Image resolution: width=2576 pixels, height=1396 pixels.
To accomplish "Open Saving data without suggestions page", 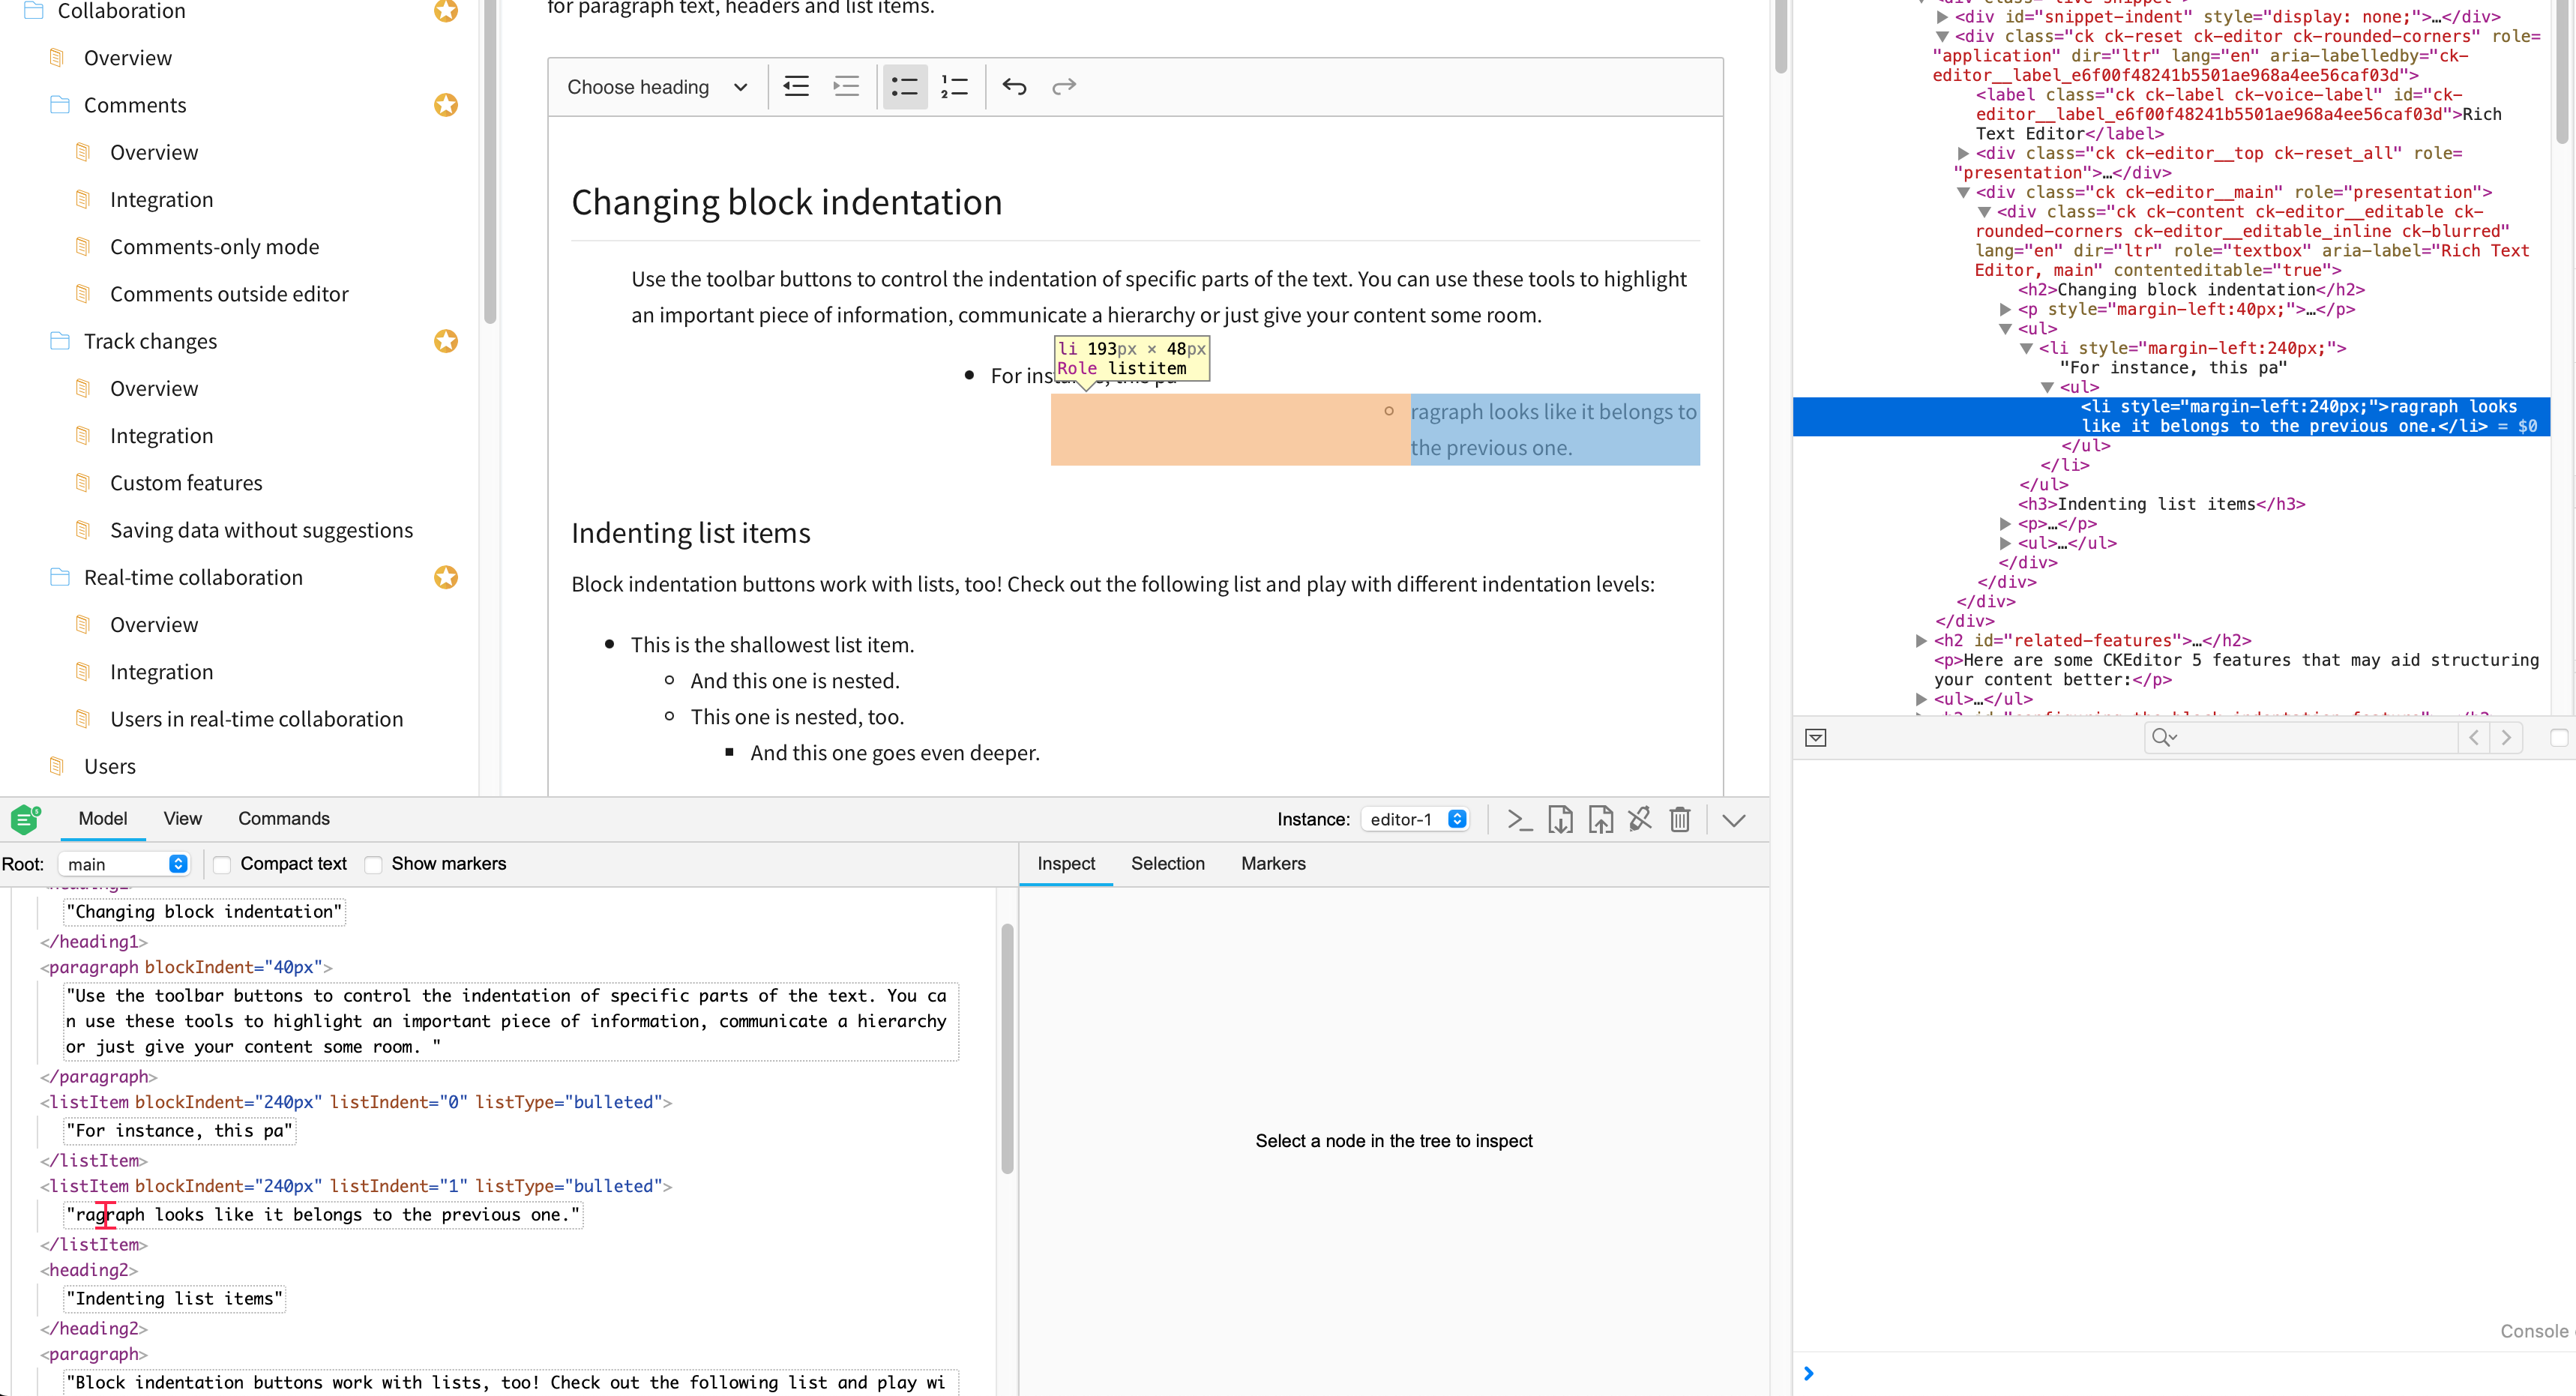I will (261, 530).
